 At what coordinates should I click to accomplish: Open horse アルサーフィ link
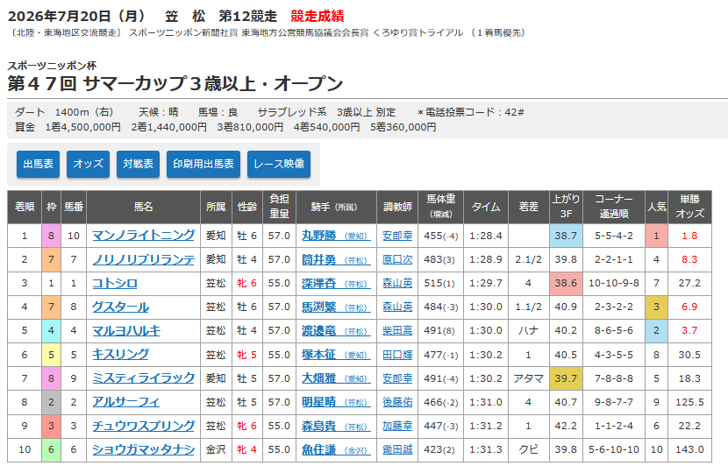tap(125, 402)
